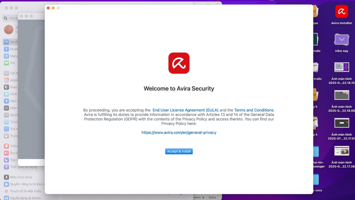
Task: Click the Accept & Install button
Action: (x=179, y=151)
